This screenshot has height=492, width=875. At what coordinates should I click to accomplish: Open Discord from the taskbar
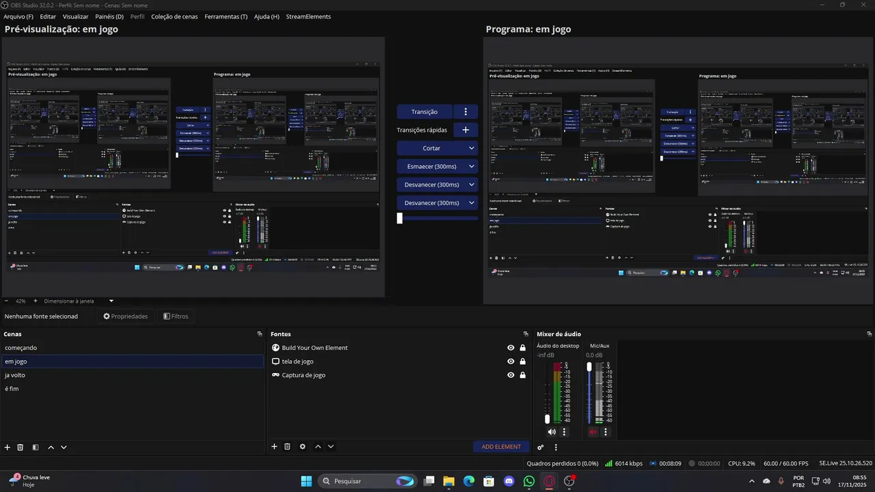pyautogui.click(x=509, y=481)
